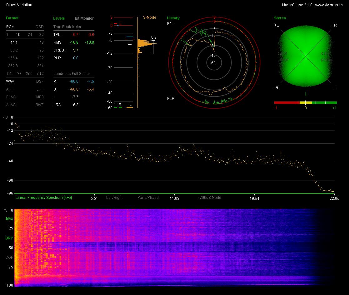Click the 16 bit depth value

pyautogui.click(x=18, y=34)
